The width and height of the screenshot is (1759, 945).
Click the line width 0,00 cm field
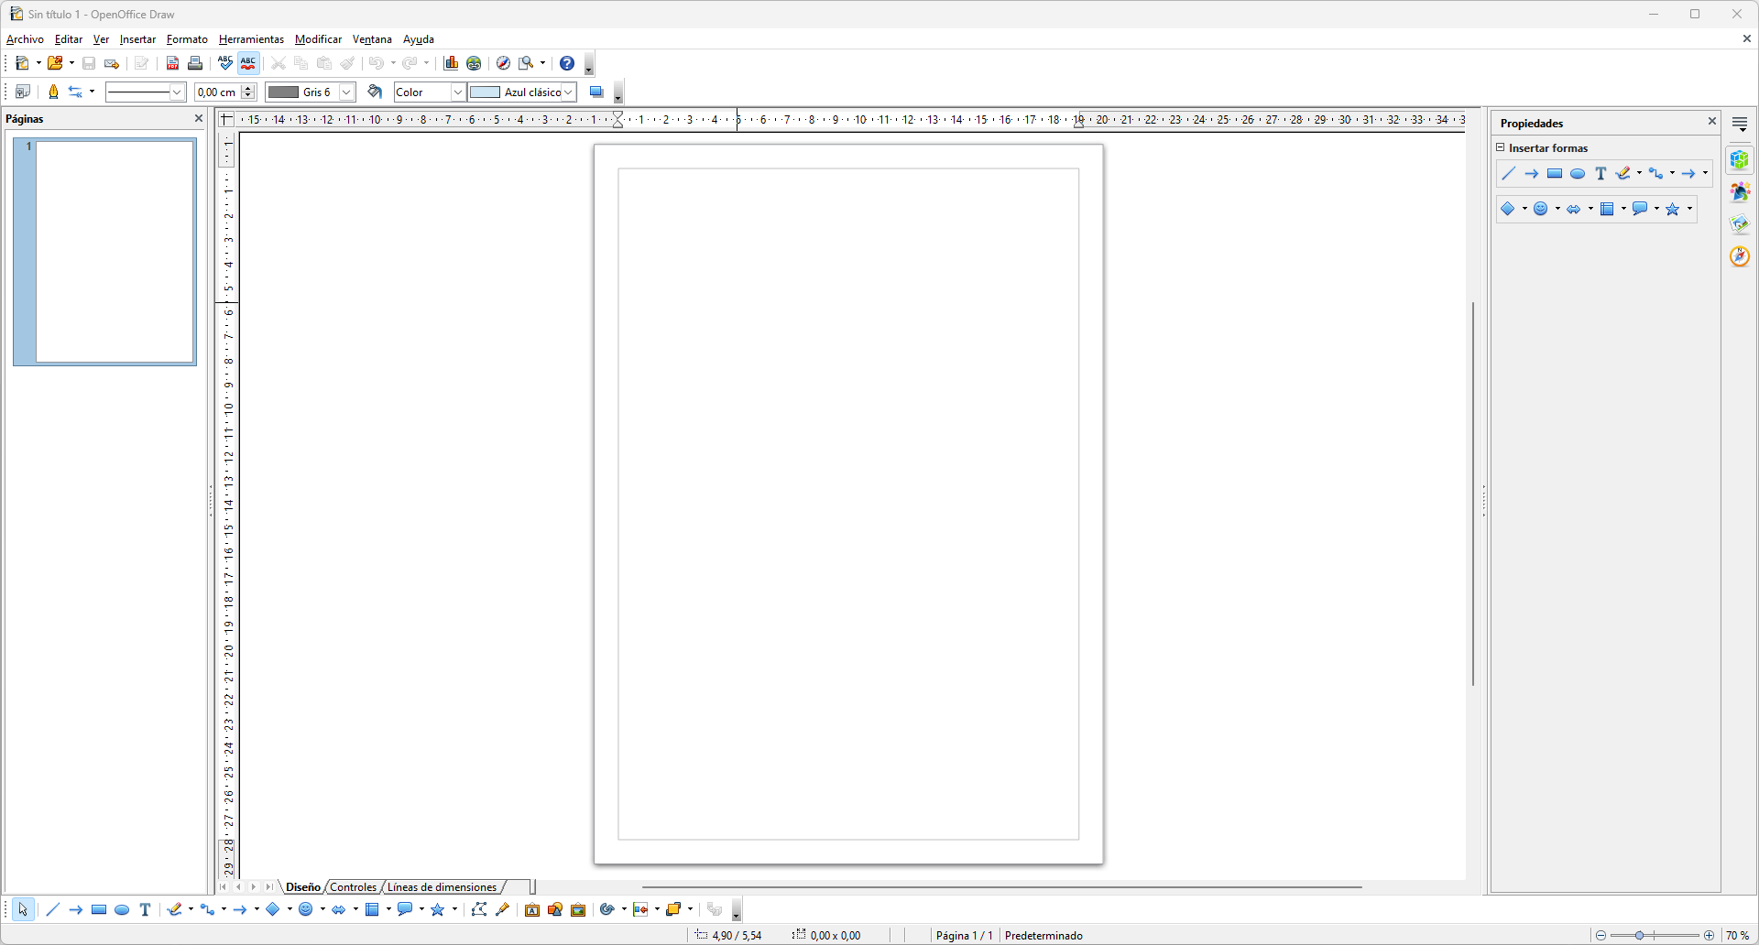click(x=218, y=92)
